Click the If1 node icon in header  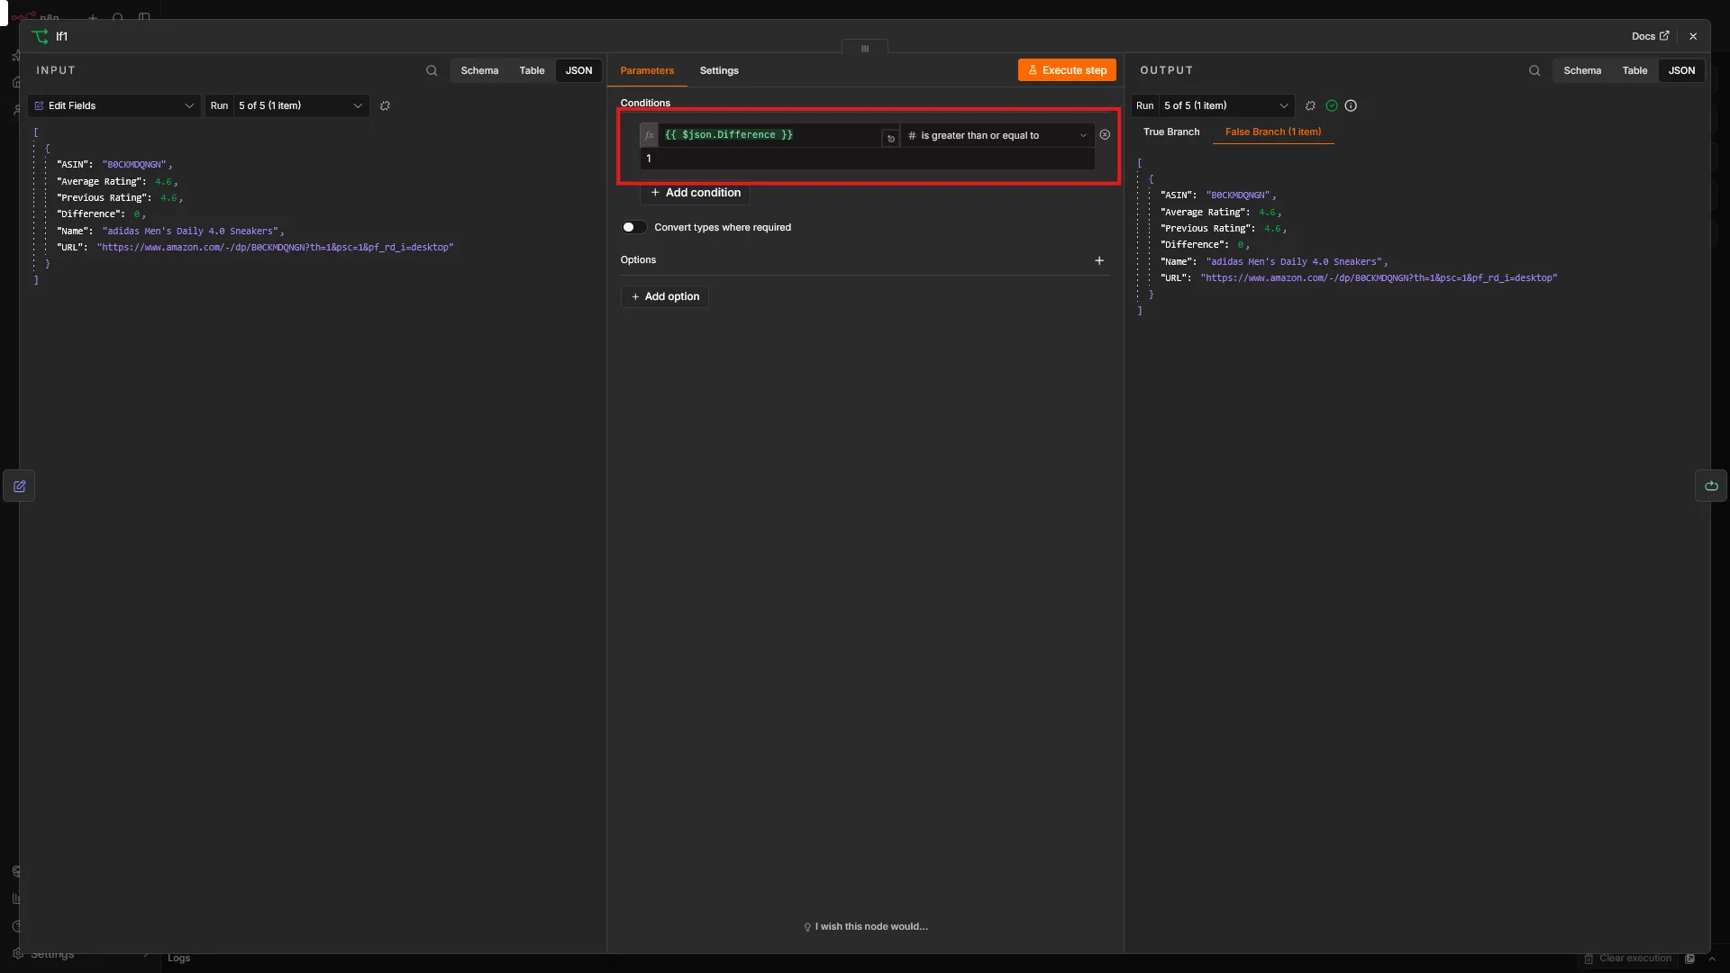tap(40, 37)
